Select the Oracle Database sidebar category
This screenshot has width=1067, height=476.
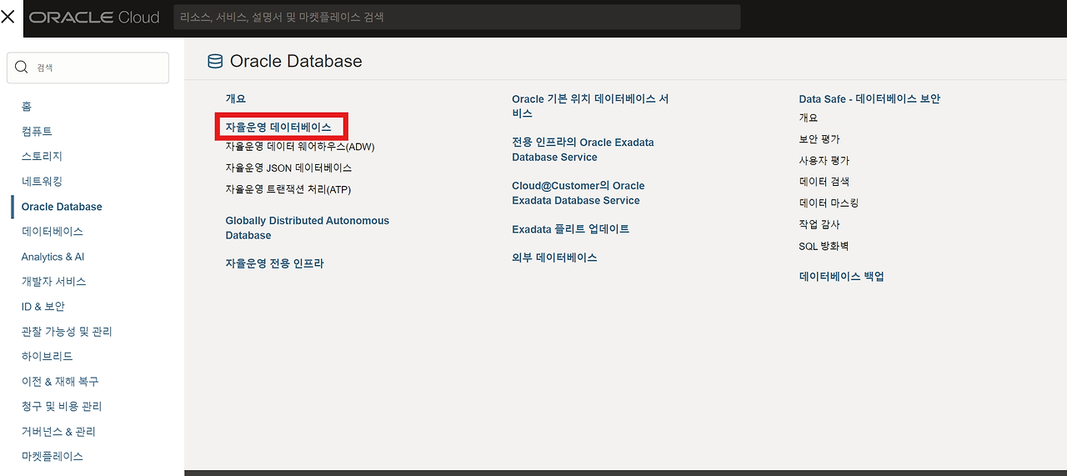pyautogui.click(x=62, y=207)
